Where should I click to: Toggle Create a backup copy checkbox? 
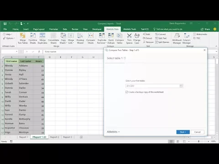click(x=126, y=92)
